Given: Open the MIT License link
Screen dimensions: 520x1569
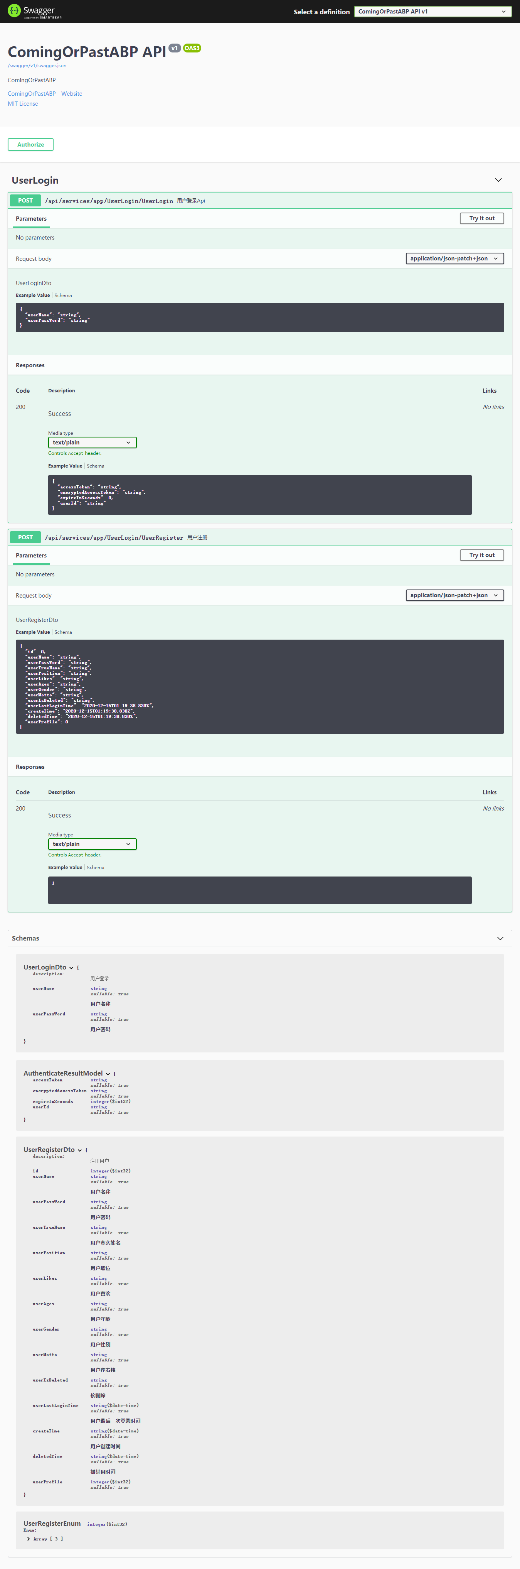Looking at the screenshot, I should point(23,103).
